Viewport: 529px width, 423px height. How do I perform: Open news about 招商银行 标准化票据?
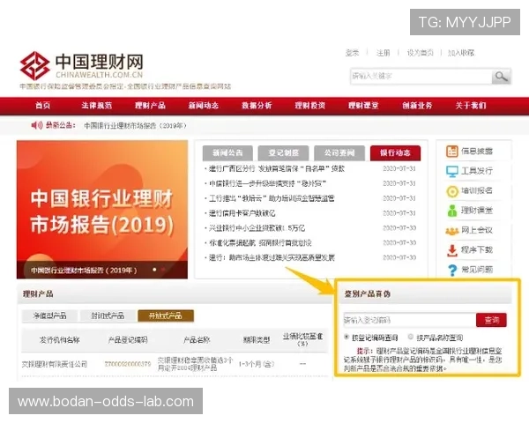(260, 243)
